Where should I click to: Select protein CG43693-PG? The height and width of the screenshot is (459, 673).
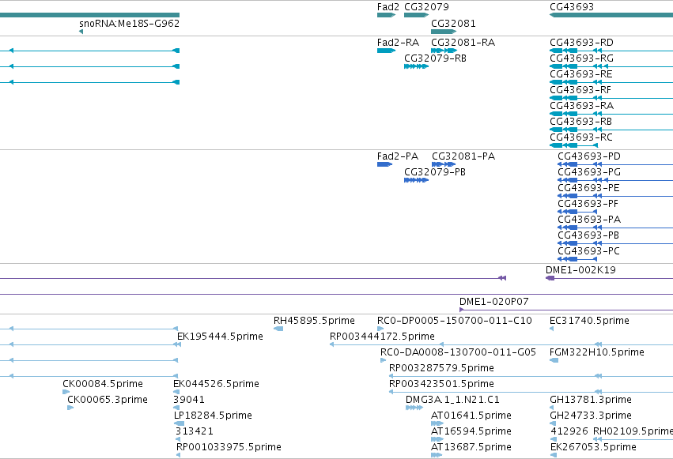(x=615, y=180)
